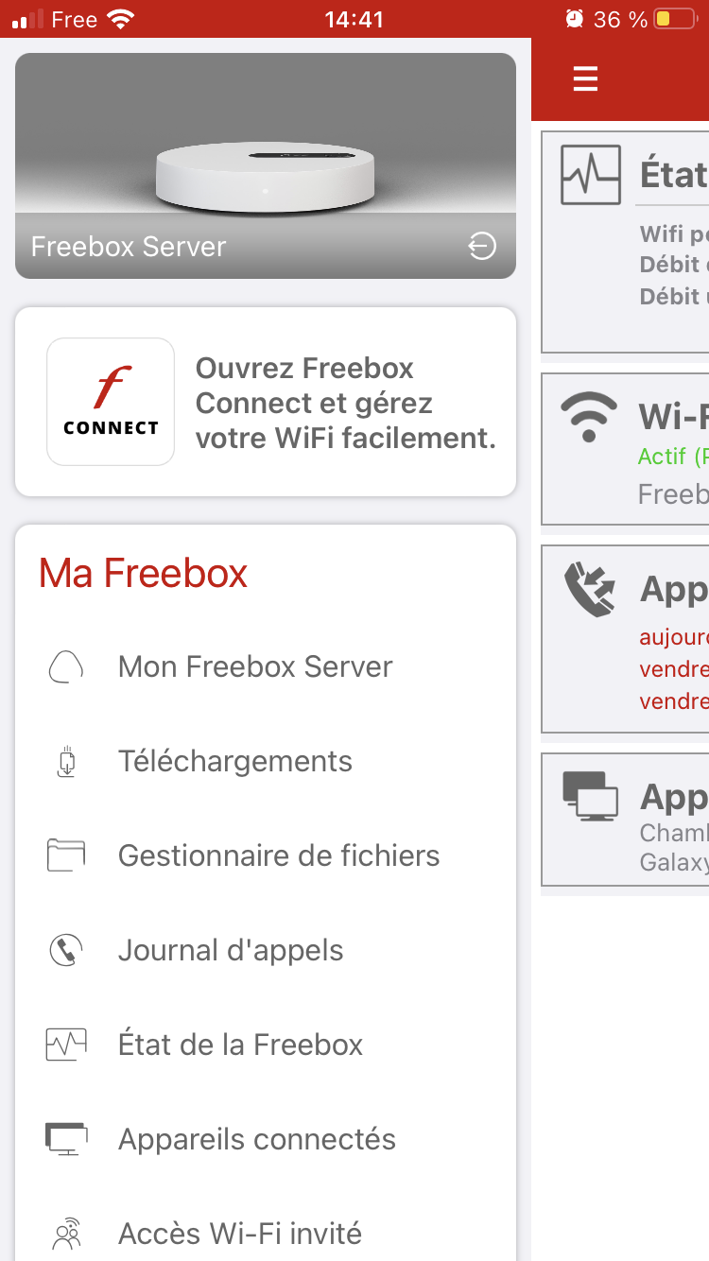Open Mon Freebox Server menu item
The image size is (709, 1261).
(255, 666)
